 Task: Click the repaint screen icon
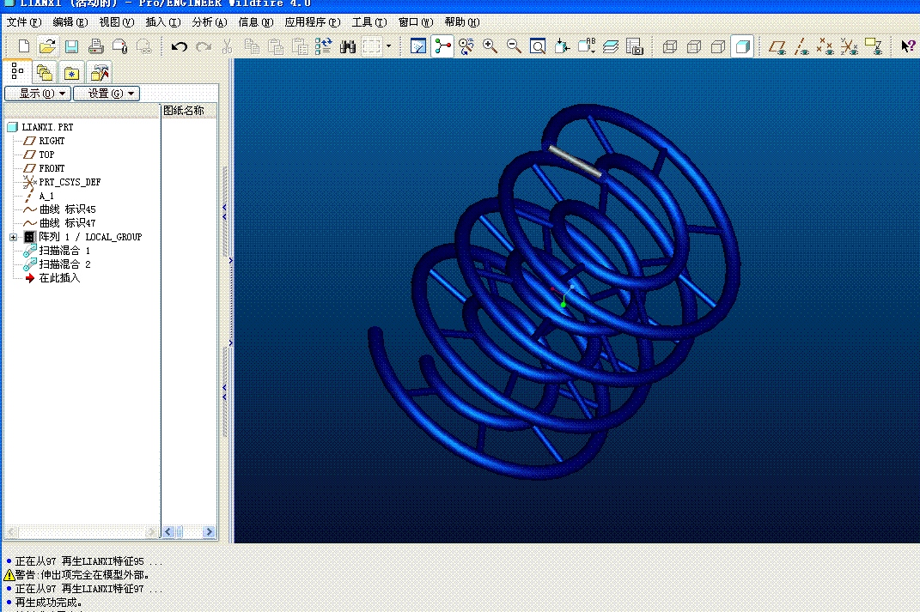[x=417, y=46]
